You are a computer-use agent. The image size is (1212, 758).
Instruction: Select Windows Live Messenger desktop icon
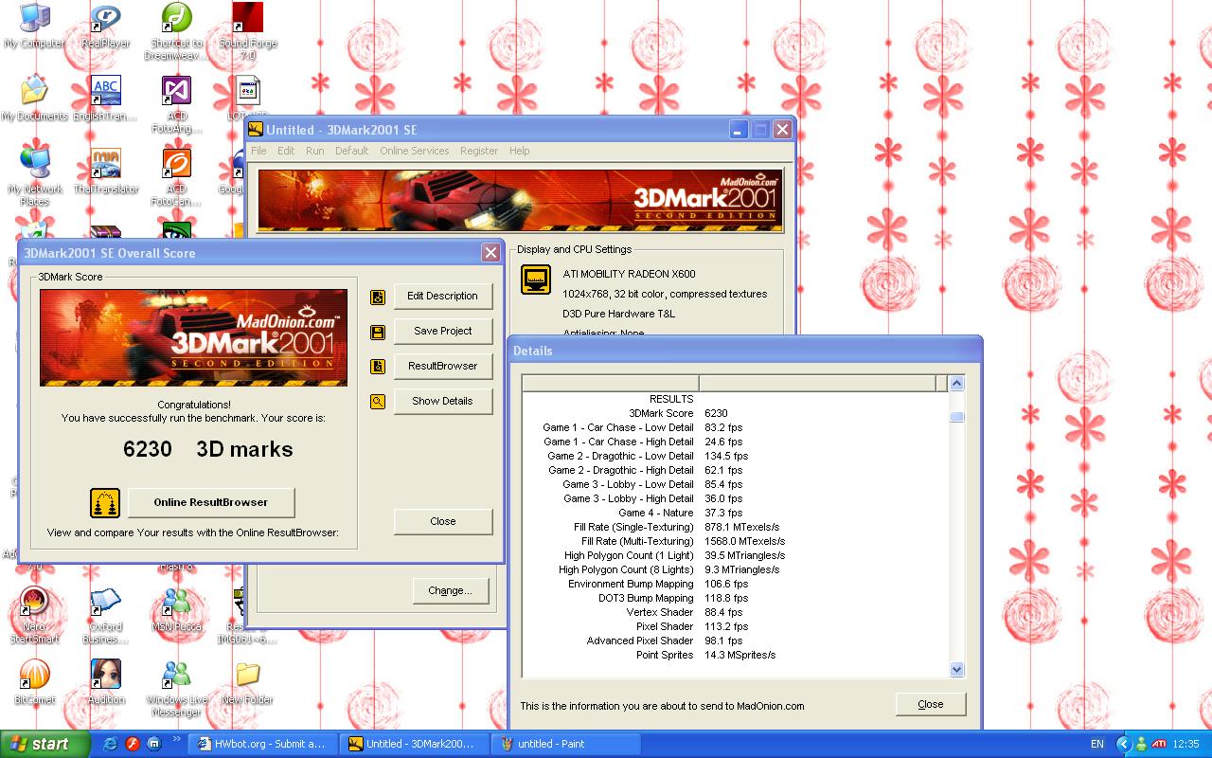tap(176, 688)
